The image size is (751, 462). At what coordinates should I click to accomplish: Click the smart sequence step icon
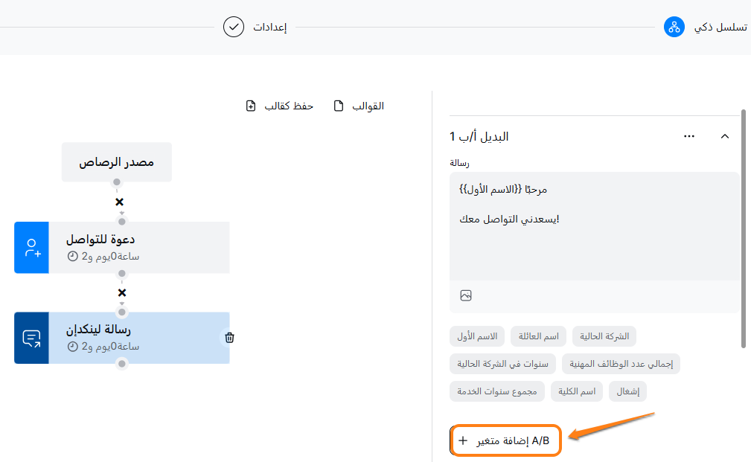point(674,28)
